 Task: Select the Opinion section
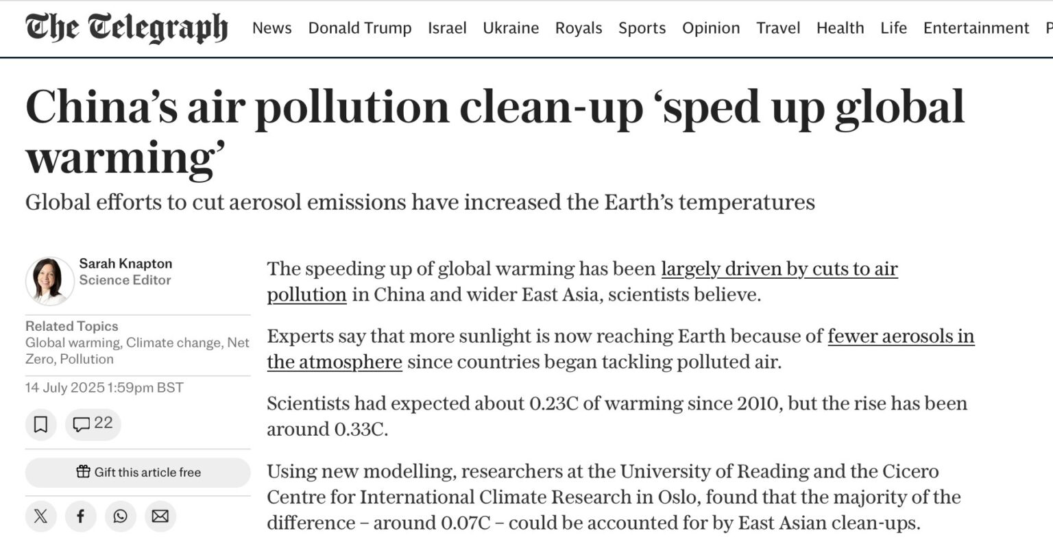710,28
